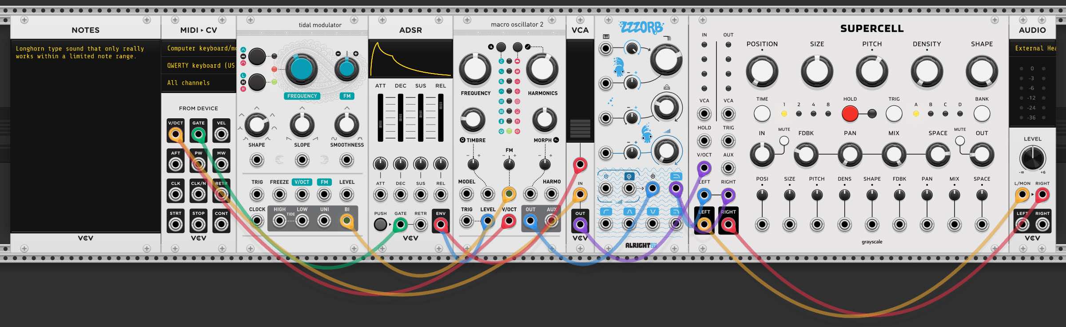
Task: Click the Supercell PITCH attenuverter small knob
Action: pyautogui.click(x=817, y=195)
